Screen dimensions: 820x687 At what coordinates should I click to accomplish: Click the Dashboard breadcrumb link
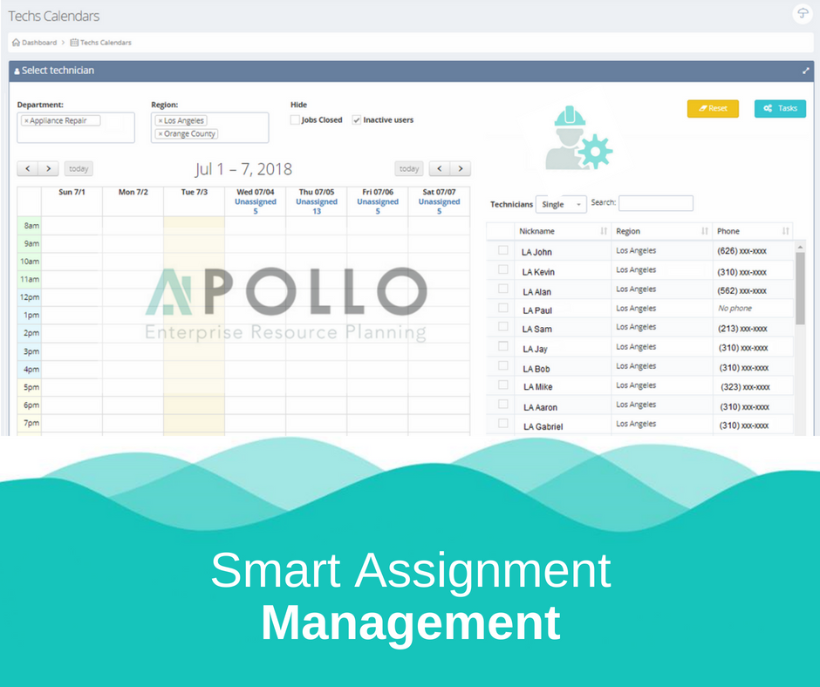click(39, 43)
